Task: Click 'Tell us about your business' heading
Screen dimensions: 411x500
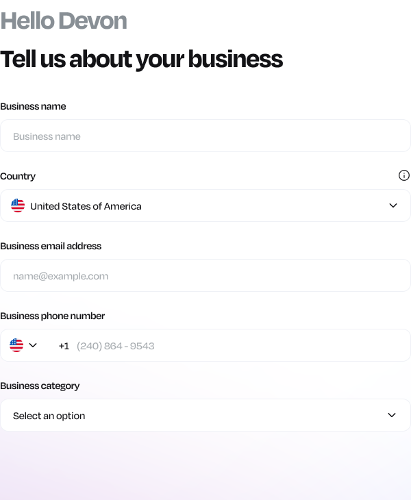Action: [x=141, y=59]
